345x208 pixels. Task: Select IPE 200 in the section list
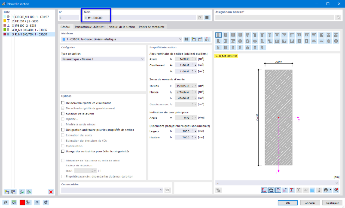point(29,25)
